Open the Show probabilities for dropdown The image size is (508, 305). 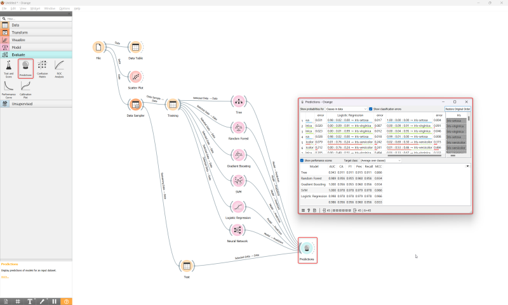(346, 109)
